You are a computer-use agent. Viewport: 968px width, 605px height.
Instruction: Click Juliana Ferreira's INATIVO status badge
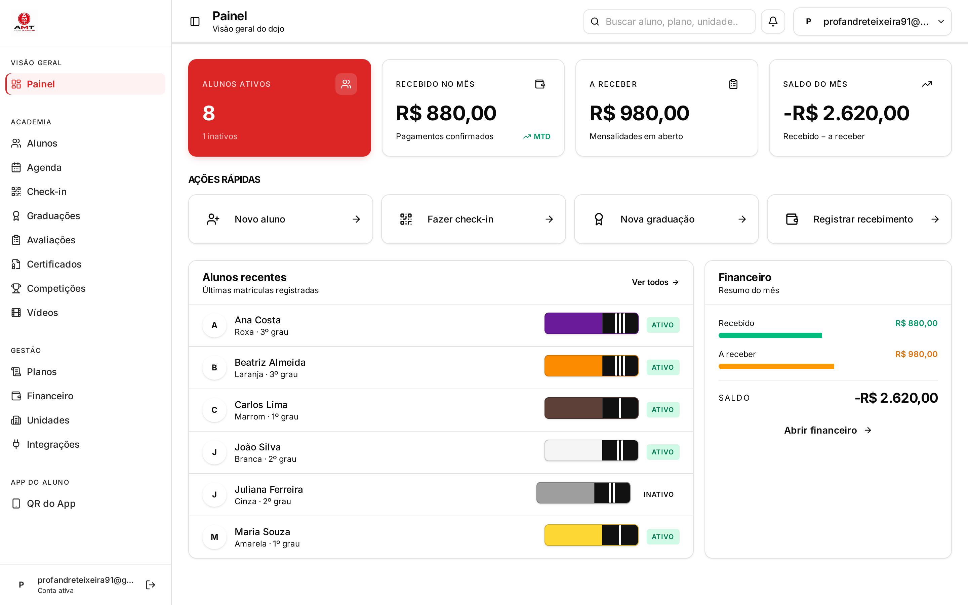click(658, 494)
